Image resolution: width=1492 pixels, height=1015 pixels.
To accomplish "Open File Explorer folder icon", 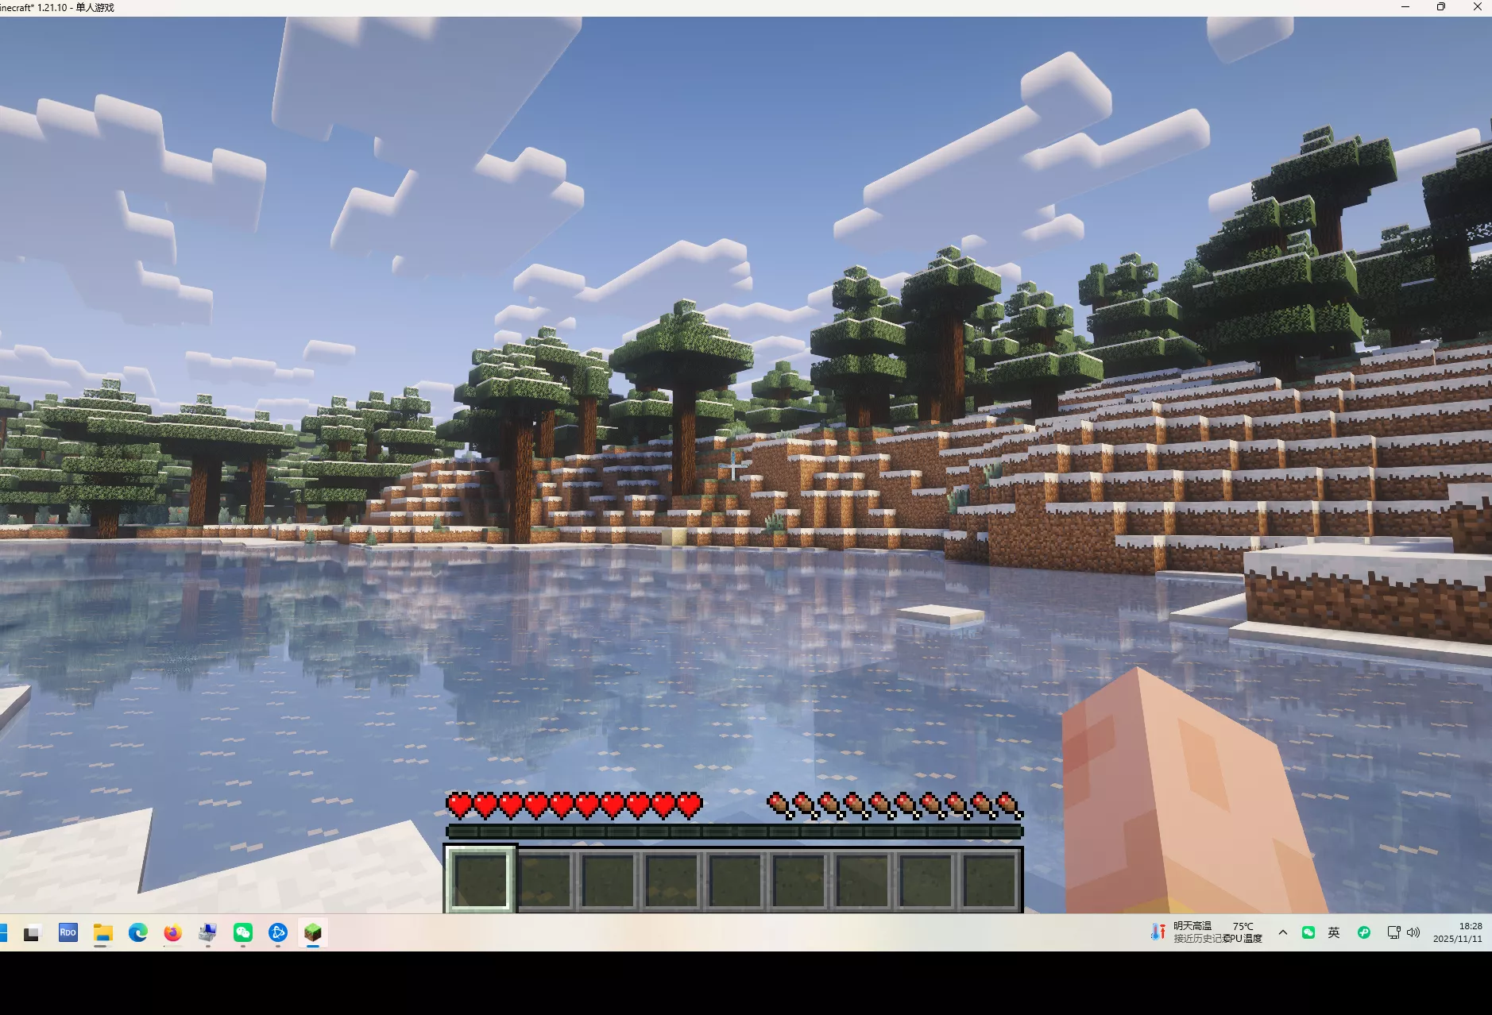I will click(102, 932).
